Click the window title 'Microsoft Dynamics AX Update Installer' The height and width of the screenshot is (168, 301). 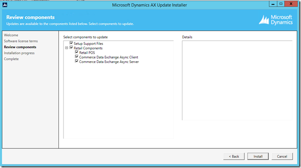pyautogui.click(x=150, y=5)
